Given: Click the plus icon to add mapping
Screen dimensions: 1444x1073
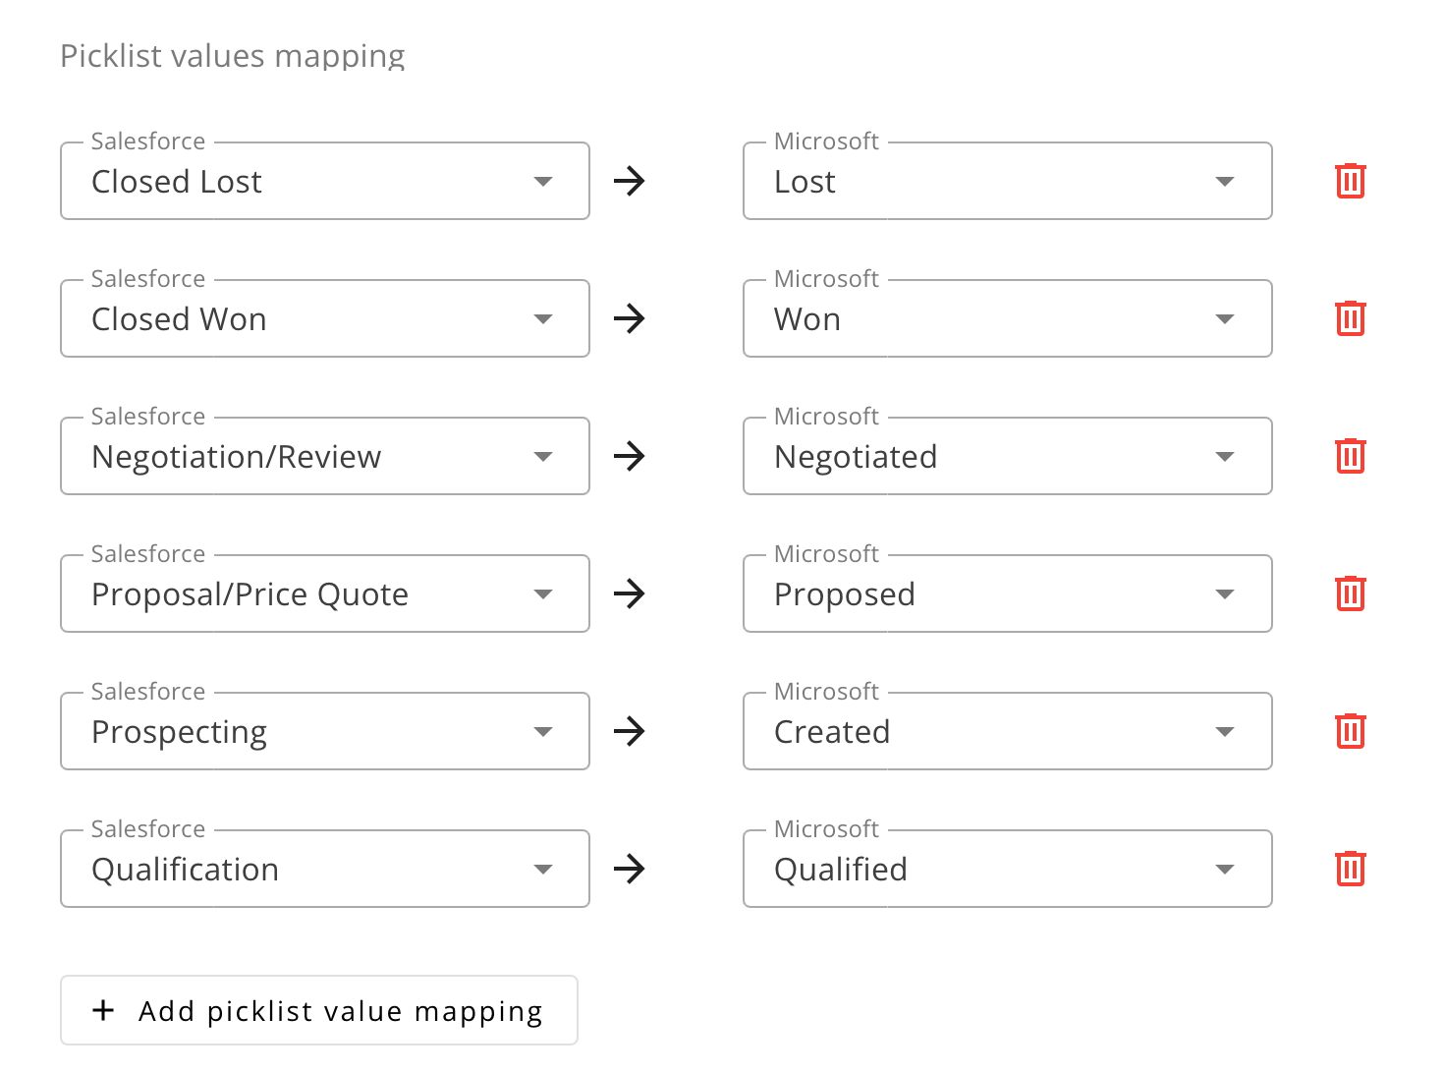Looking at the screenshot, I should pyautogui.click(x=103, y=1010).
